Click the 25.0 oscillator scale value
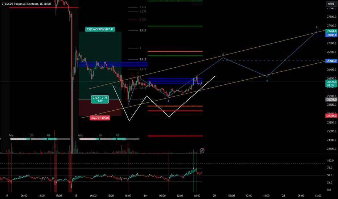Screen dimensions: 338x199 click(x=330, y=183)
